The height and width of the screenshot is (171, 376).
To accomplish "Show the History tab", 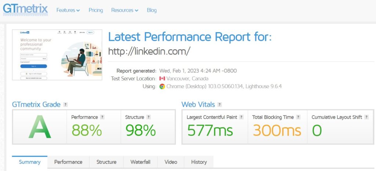I will click(x=199, y=162).
